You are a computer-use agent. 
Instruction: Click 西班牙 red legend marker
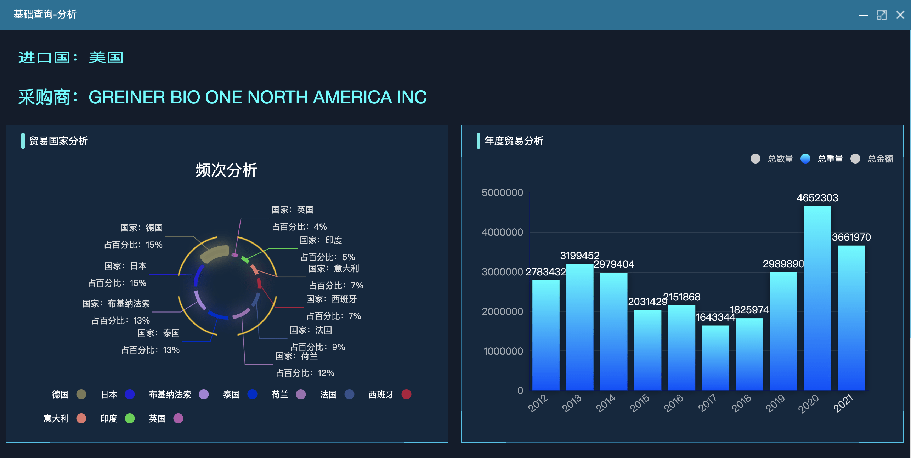(x=406, y=394)
